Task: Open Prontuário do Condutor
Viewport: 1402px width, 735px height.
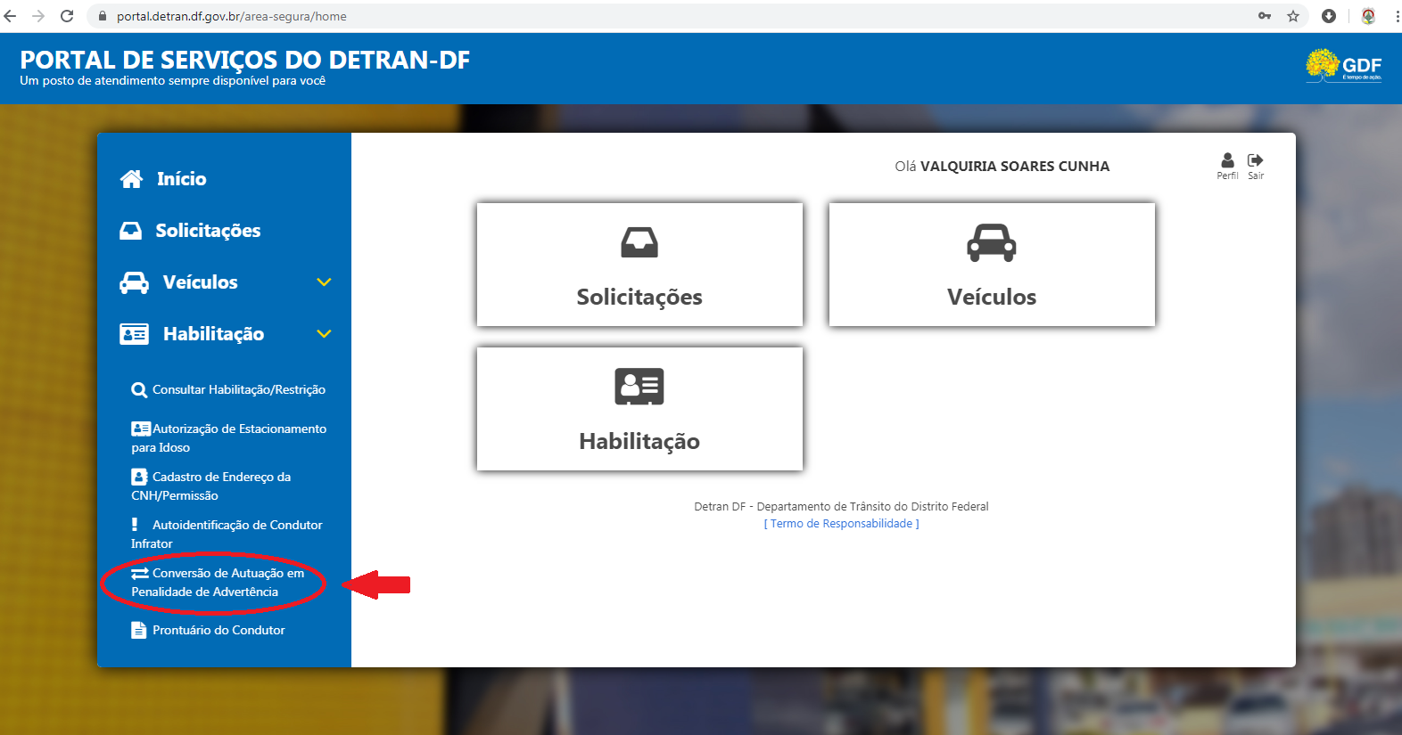Action: pos(218,630)
